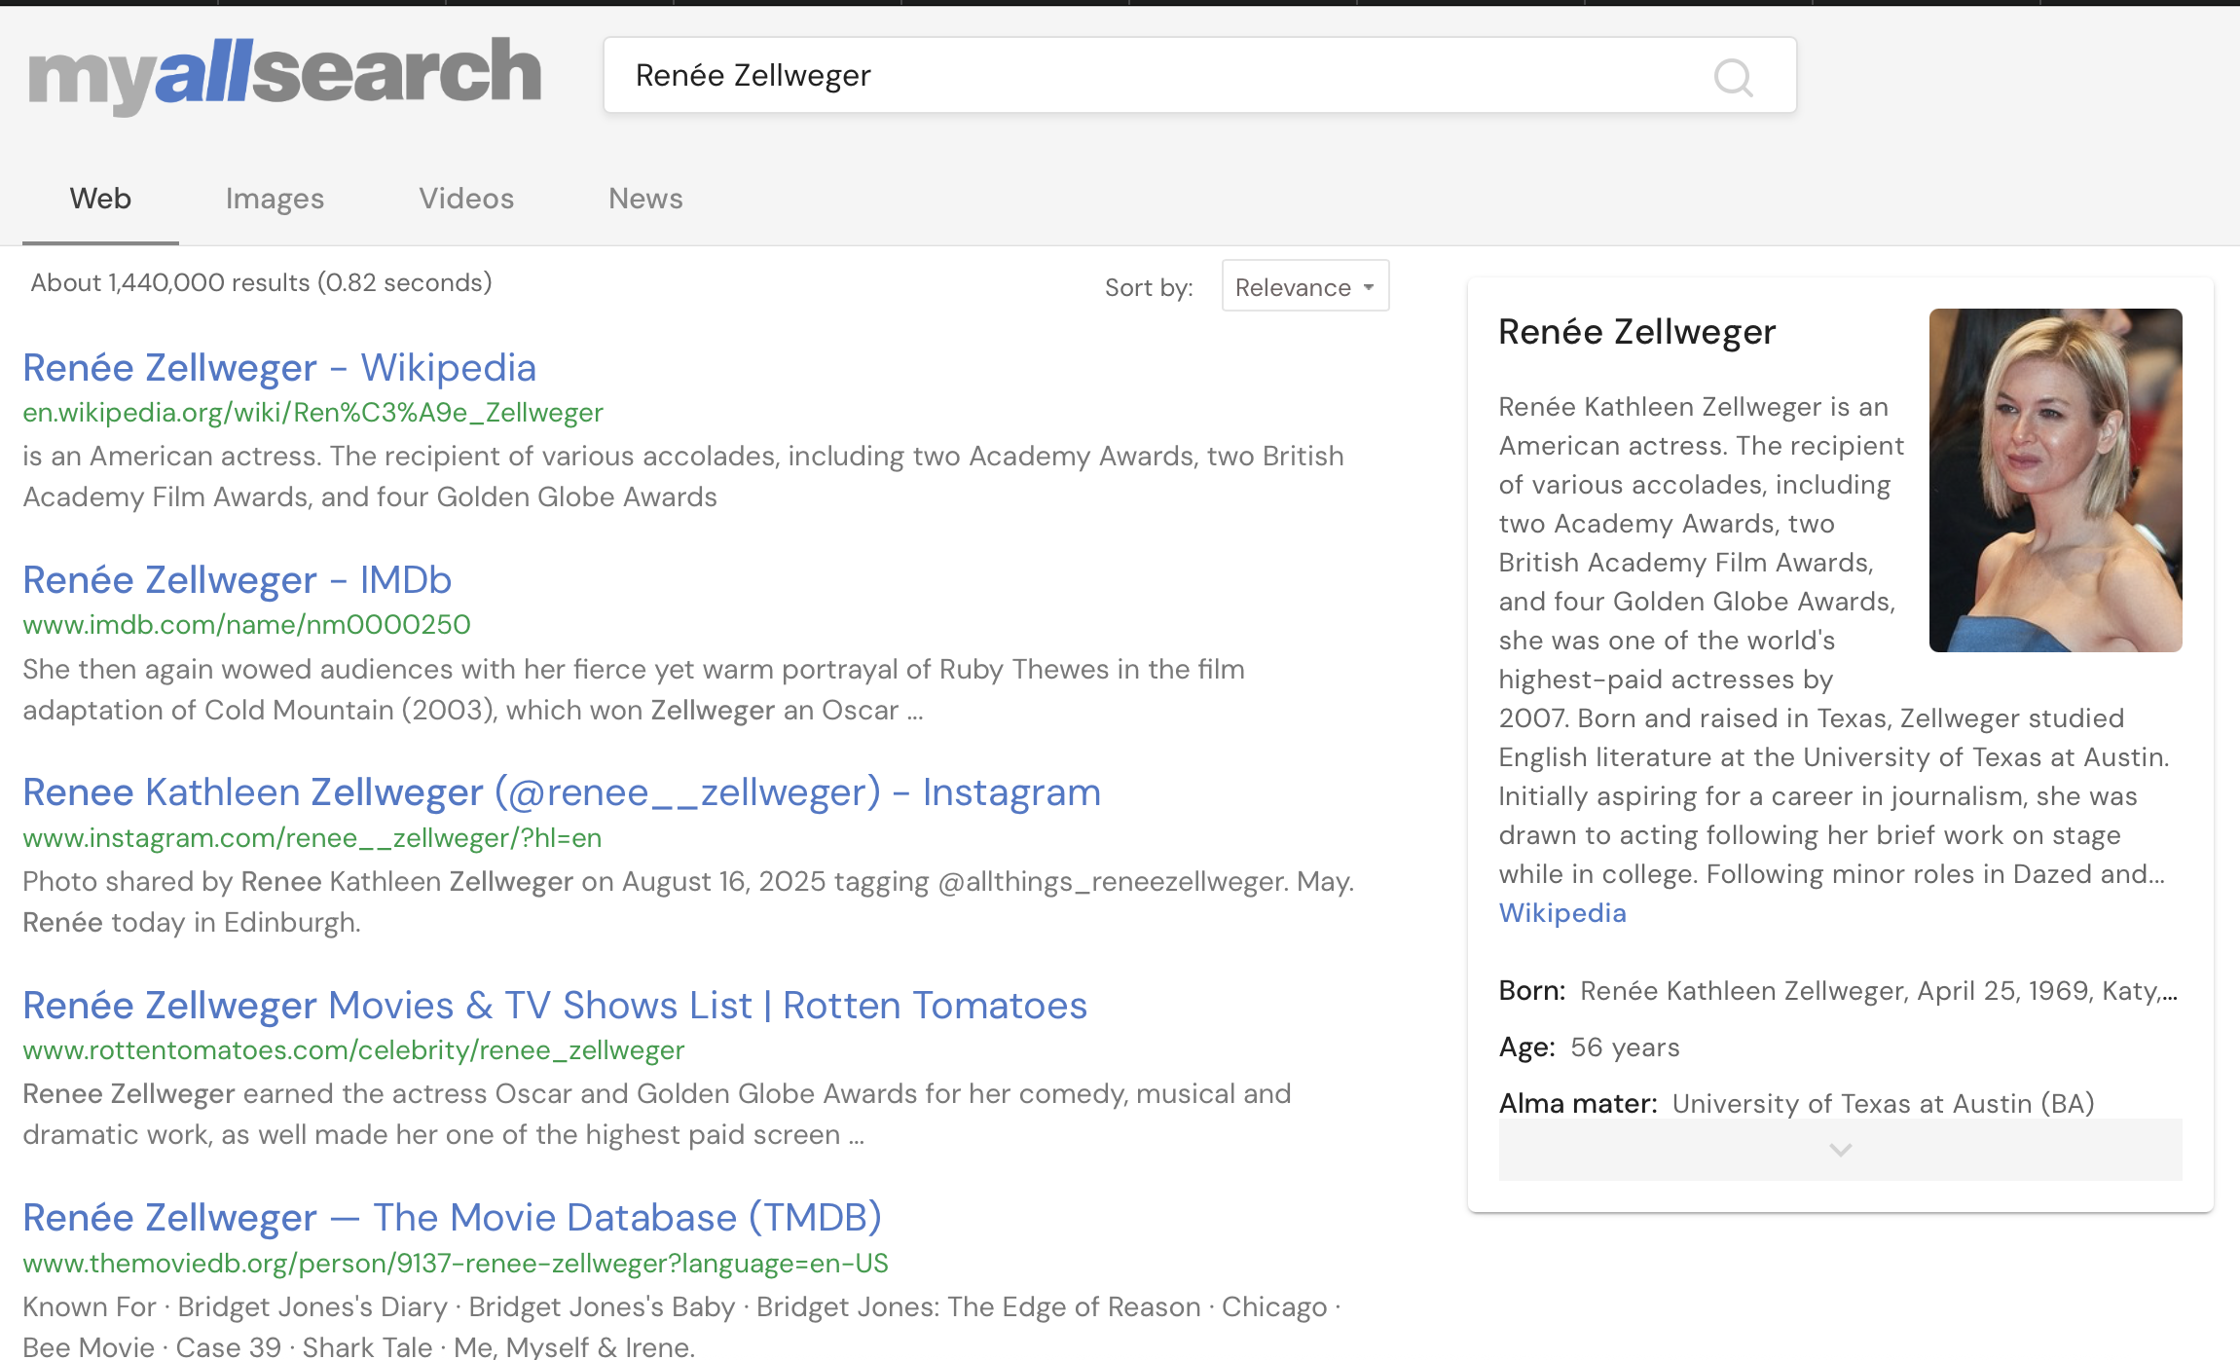Click the Born row in the info panel

tap(1838, 991)
